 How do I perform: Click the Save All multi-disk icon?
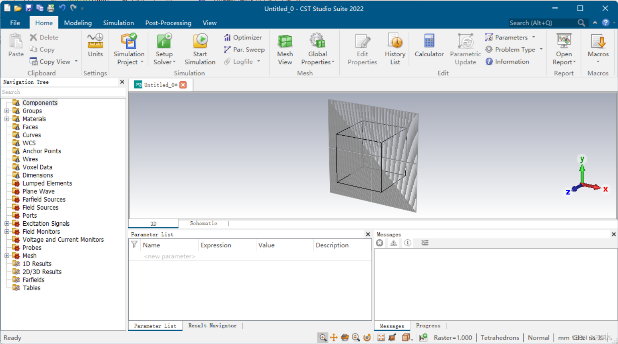(40, 8)
